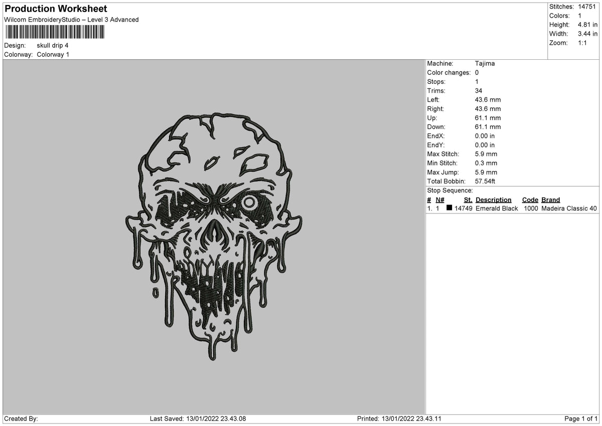Click the Colorway 1 label
This screenshot has width=602, height=426.
53,55
